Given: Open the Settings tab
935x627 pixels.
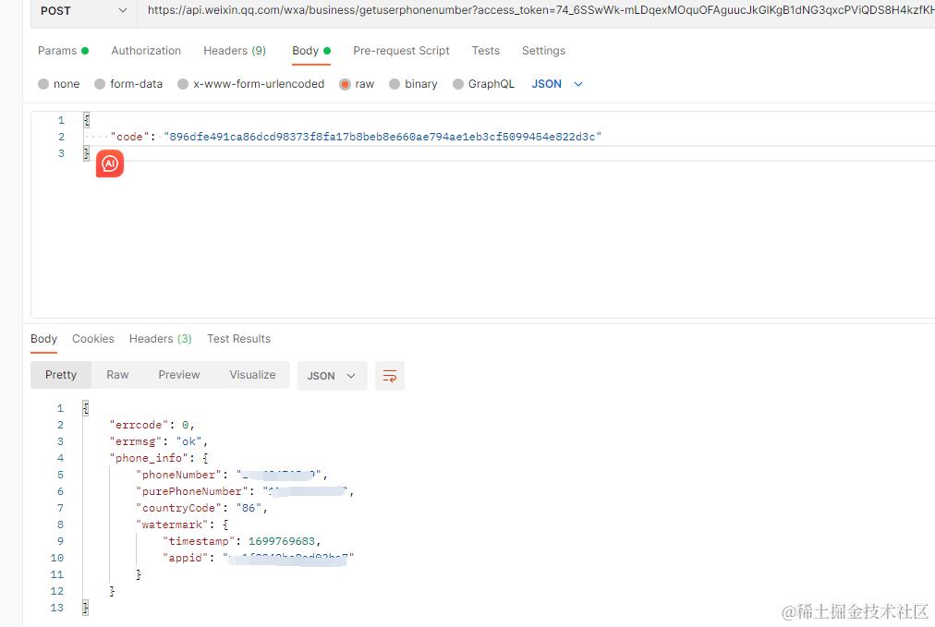Looking at the screenshot, I should [x=543, y=51].
